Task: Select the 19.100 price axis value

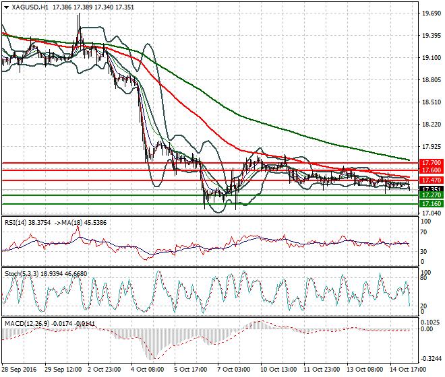Action: 432,57
